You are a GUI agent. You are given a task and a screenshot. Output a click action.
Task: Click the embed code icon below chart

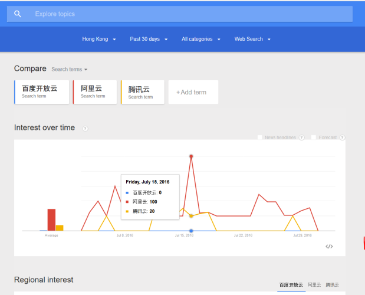pyautogui.click(x=329, y=247)
